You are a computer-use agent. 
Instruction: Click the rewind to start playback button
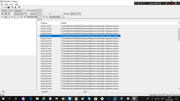tap(3, 14)
